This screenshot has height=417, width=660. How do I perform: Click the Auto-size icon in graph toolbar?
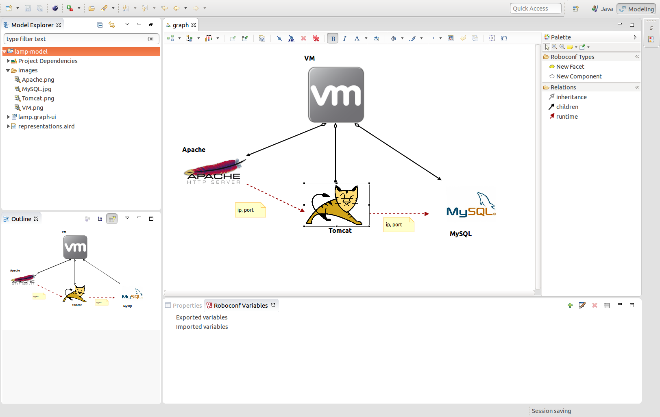(492, 38)
